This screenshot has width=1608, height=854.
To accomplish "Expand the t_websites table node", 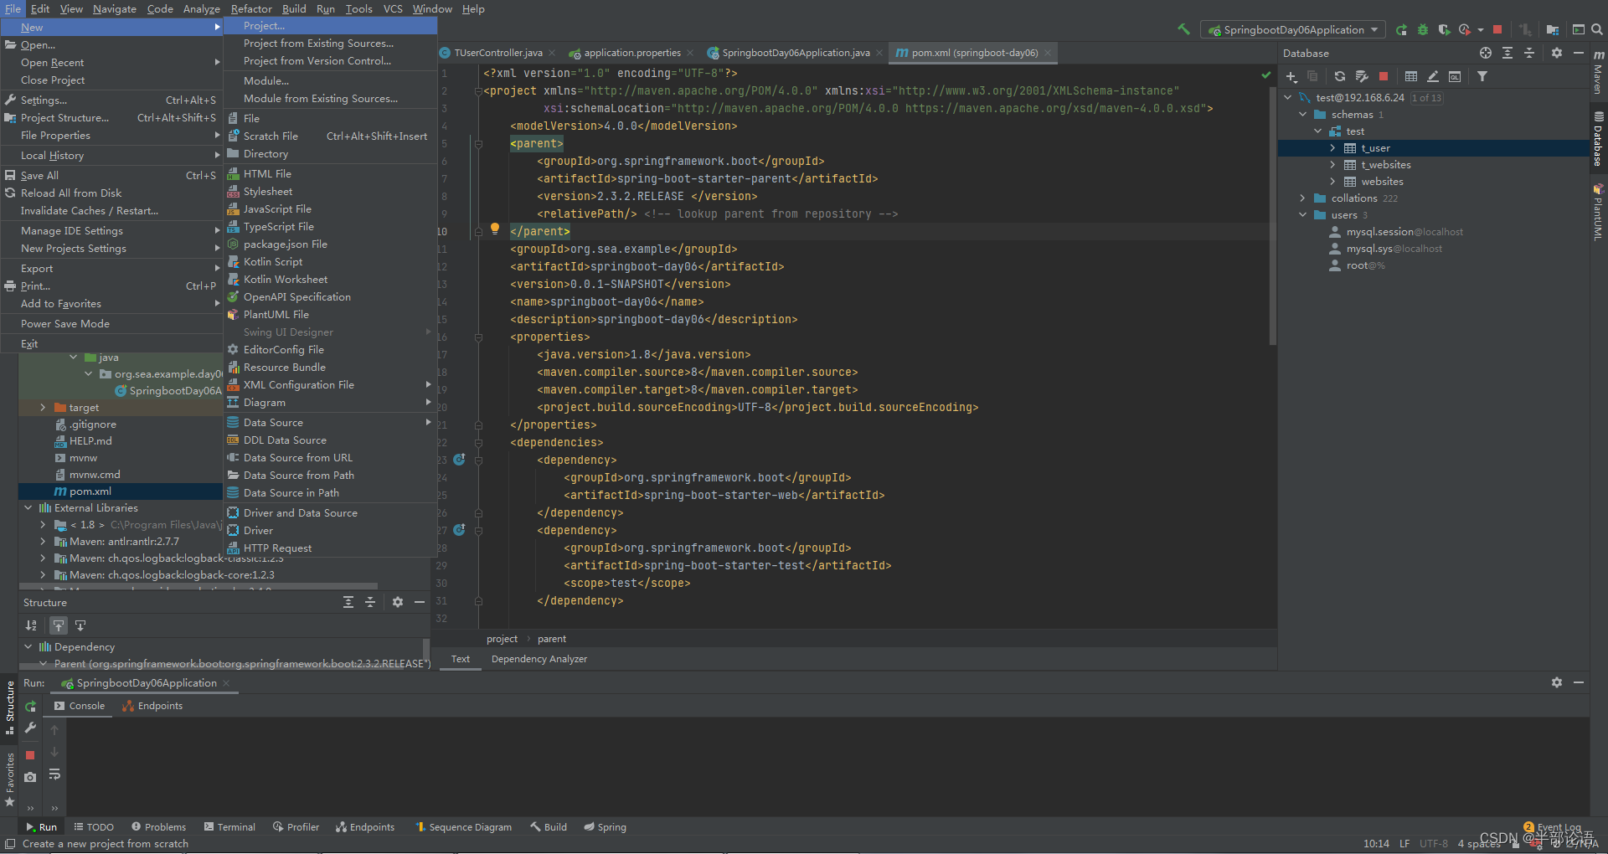I will [x=1332, y=165].
